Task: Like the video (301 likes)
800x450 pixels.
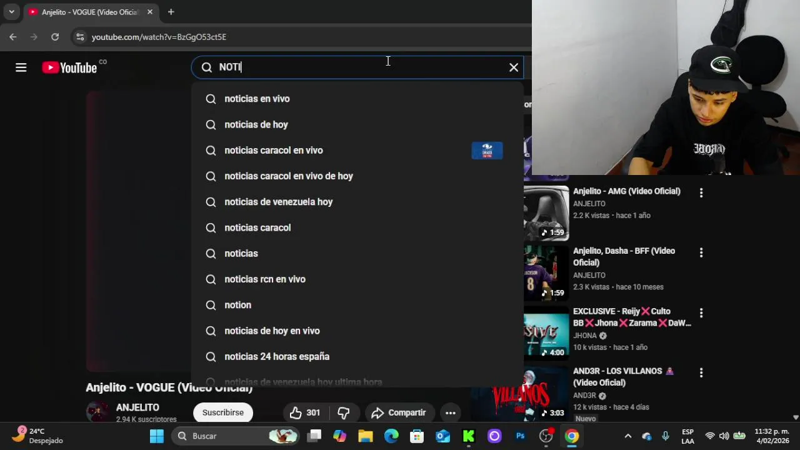Action: pos(305,412)
